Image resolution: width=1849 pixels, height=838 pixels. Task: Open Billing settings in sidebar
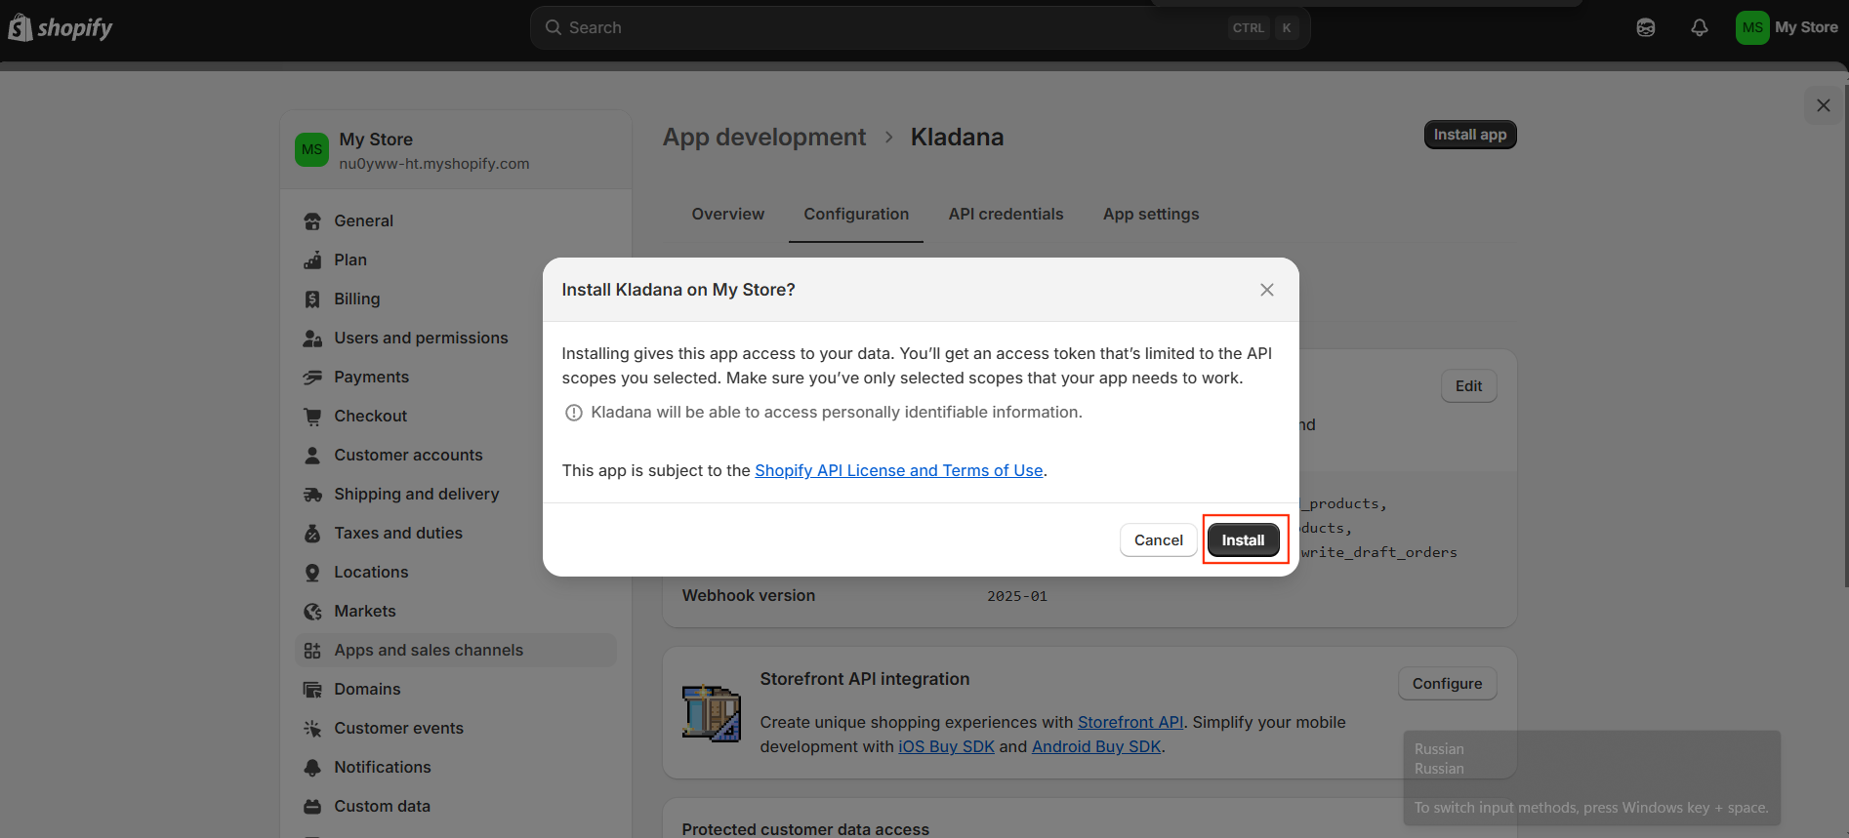click(x=455, y=299)
